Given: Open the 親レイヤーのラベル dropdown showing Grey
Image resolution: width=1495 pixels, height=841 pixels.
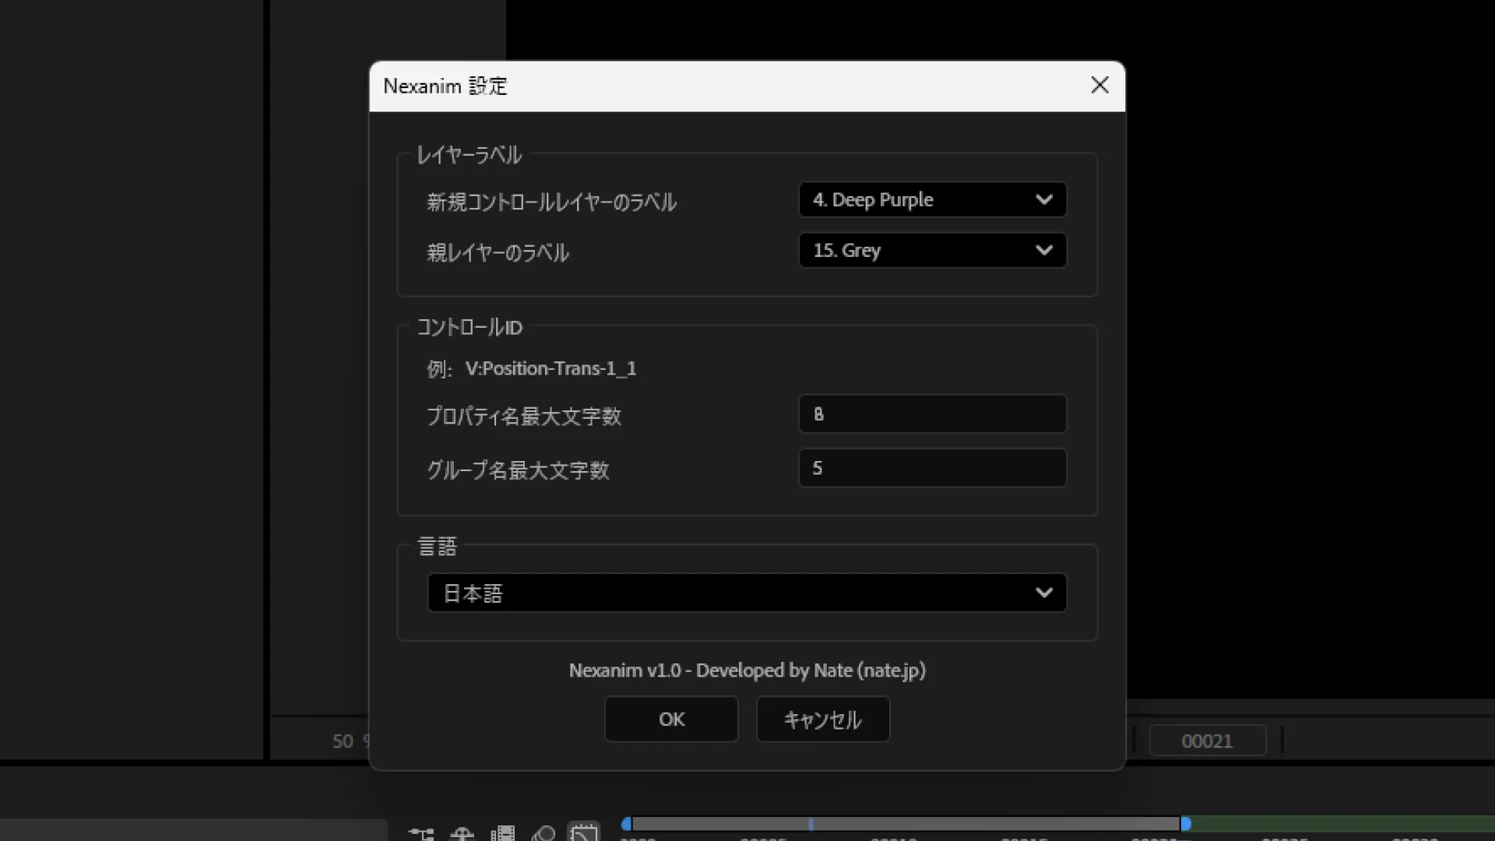Looking at the screenshot, I should tap(932, 250).
